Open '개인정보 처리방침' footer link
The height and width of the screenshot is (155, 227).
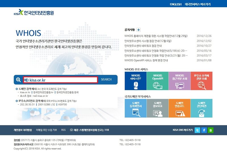point(23,130)
